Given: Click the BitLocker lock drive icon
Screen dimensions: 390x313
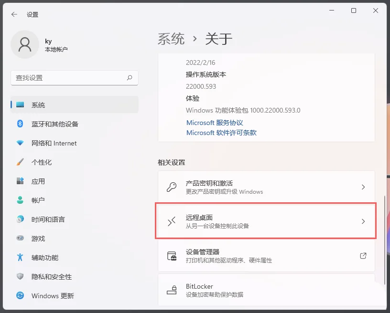Looking at the screenshot, I should click(172, 290).
